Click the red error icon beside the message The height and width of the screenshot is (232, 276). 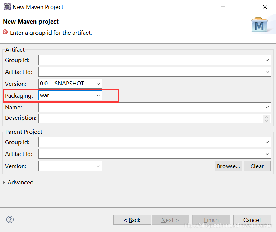pos(5,32)
